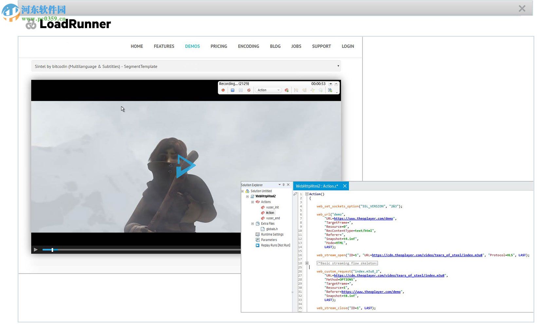
Task: Select the Action item in Solution Explorer
Action: pos(270,213)
